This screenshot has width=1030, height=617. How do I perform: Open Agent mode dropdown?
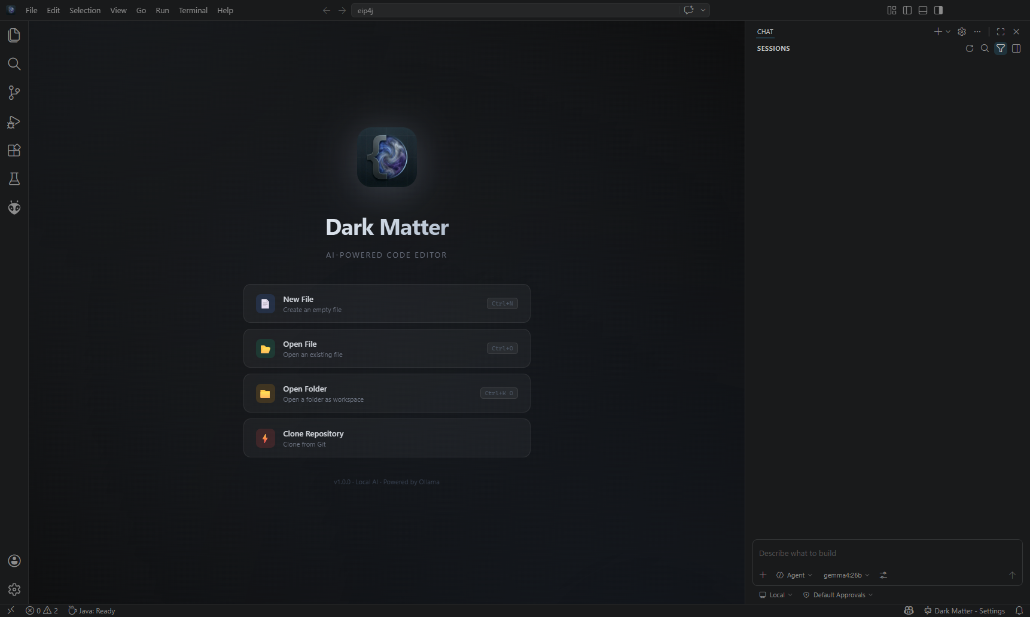click(x=794, y=575)
